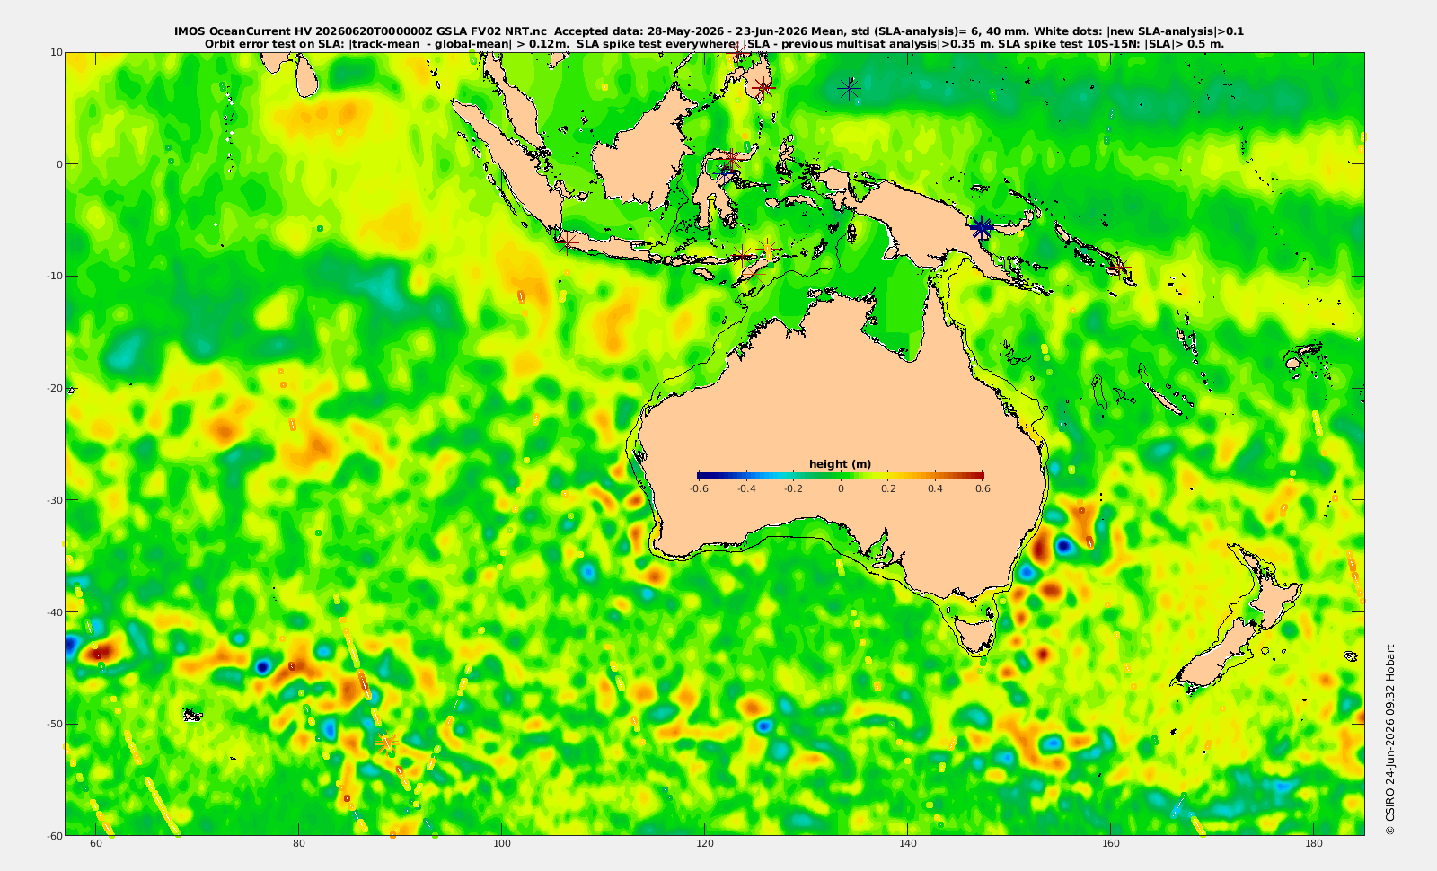This screenshot has height=871, width=1437.
Task: Click the latitude 0 y-axis label
Action: coord(59,164)
